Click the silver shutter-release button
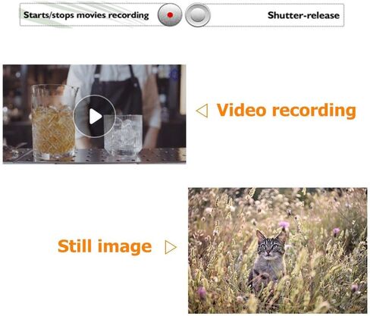 coord(198,15)
